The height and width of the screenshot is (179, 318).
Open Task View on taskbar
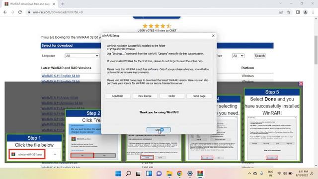pyautogui.click(x=138, y=174)
